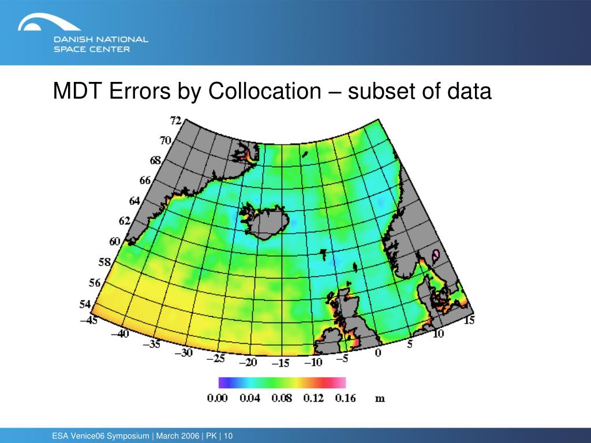
Task: Click latitude label '66'
Action: tap(145, 181)
